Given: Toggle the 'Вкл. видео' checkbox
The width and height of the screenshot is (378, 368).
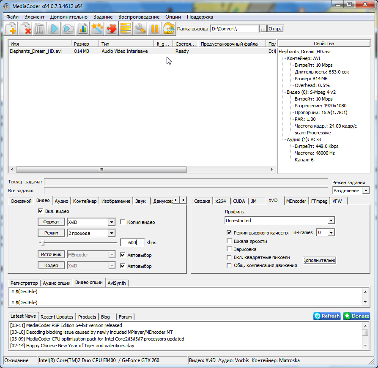Looking at the screenshot, I should (x=41, y=211).
